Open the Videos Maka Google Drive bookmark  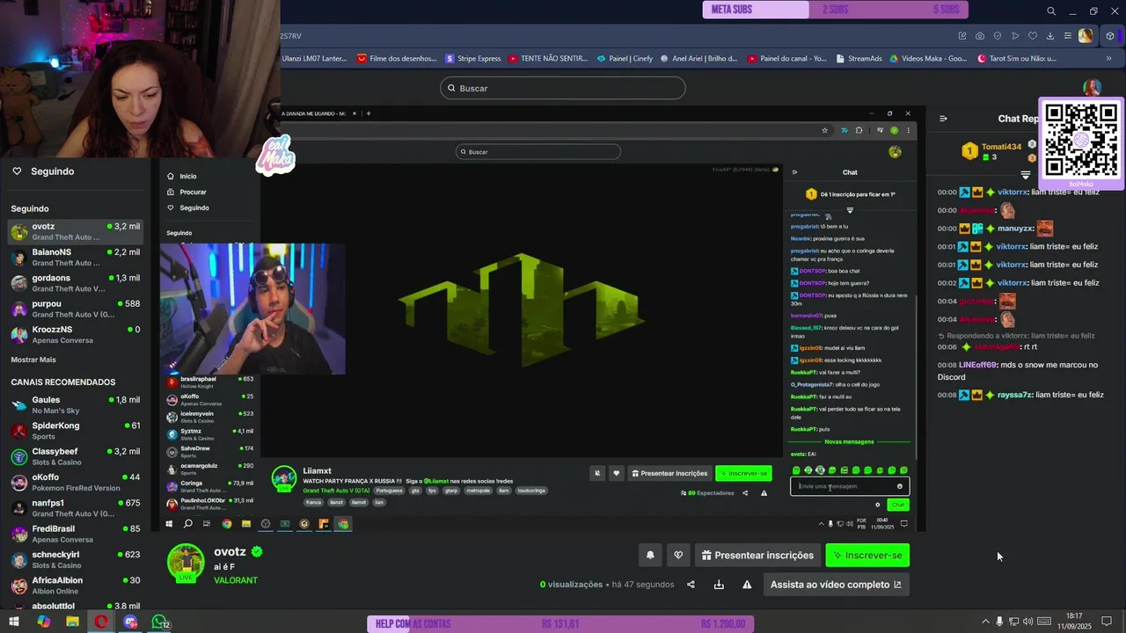[928, 59]
